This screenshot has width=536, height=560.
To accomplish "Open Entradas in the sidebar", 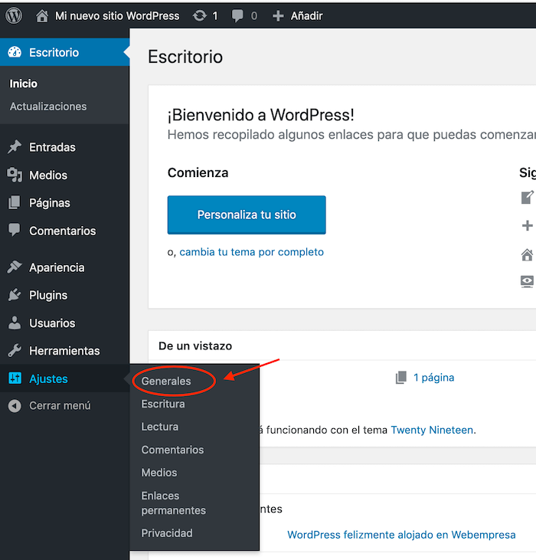I will pos(53,147).
